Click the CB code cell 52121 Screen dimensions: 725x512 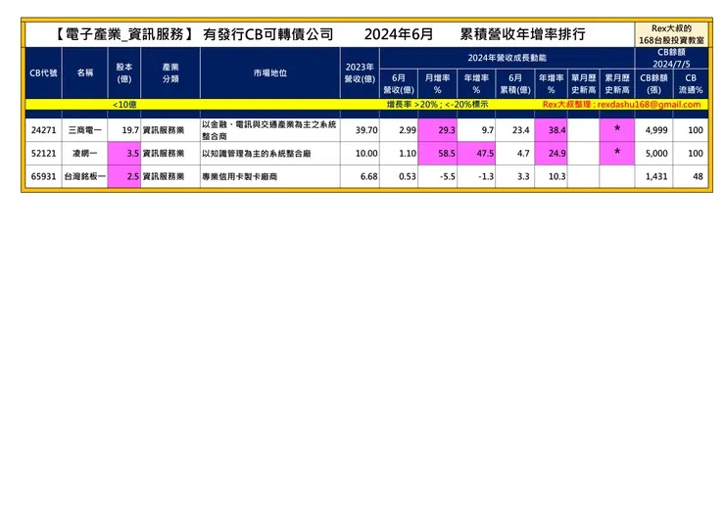(x=43, y=154)
